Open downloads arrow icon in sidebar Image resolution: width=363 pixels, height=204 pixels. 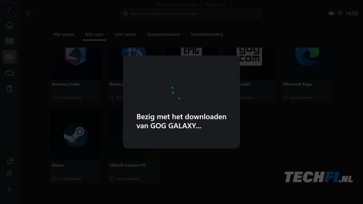9,189
